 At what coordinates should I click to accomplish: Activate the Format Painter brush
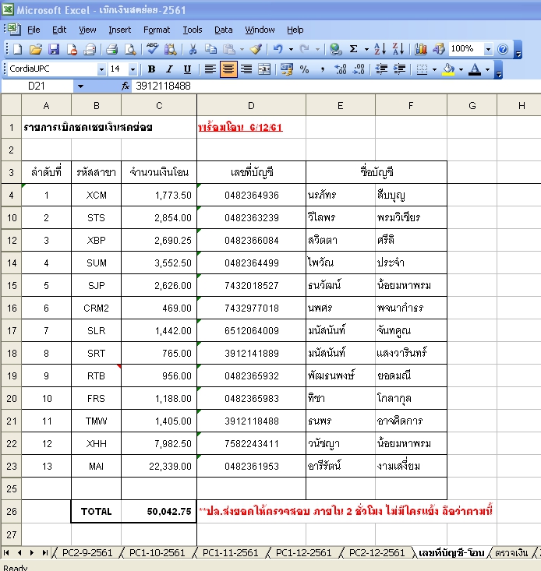[x=256, y=49]
